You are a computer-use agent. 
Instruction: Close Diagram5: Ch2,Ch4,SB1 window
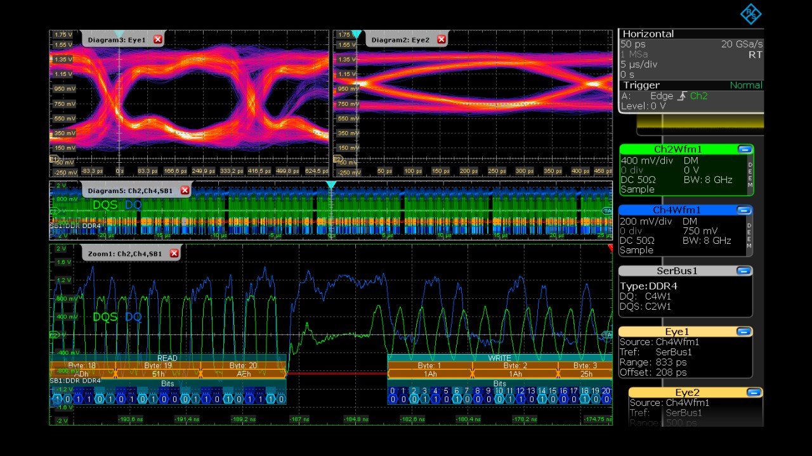click(185, 190)
